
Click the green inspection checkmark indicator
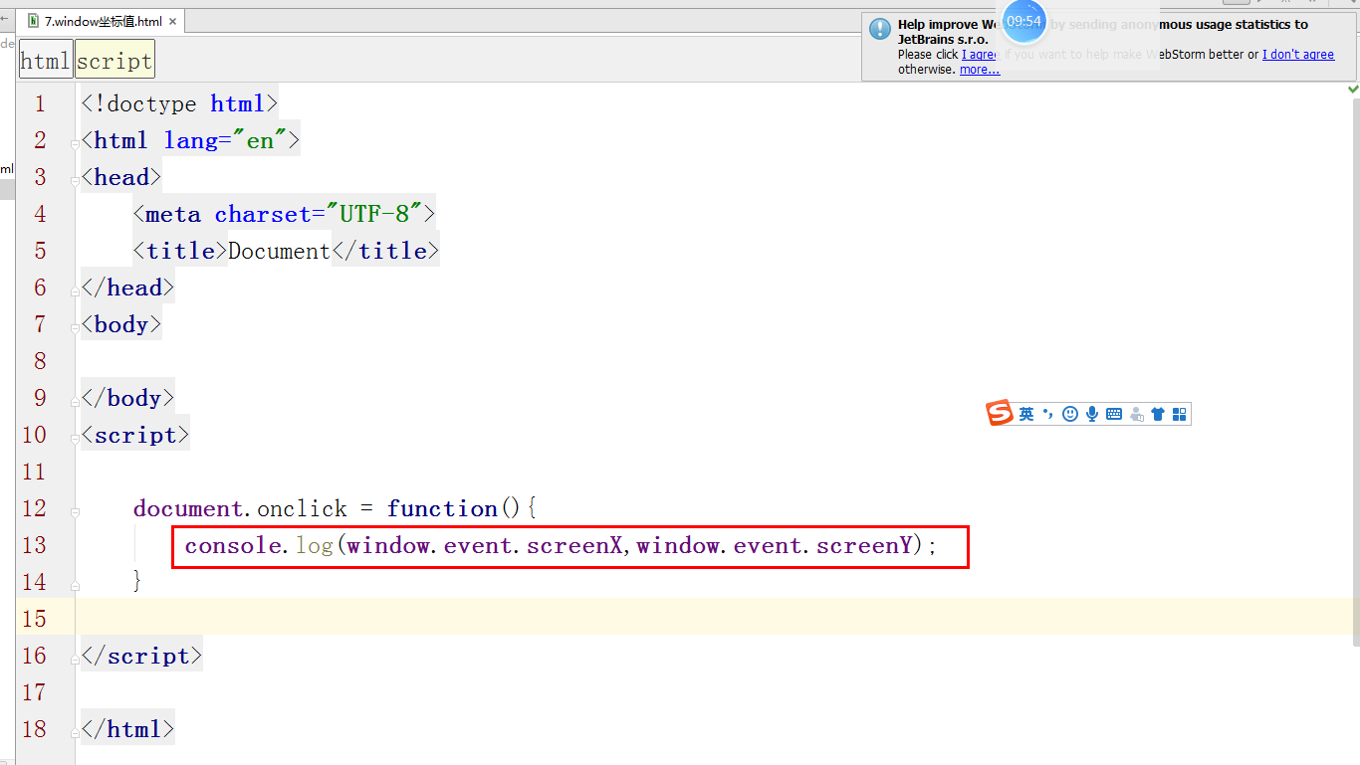1353,89
